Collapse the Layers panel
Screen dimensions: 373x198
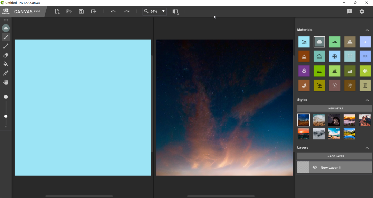tap(367, 148)
